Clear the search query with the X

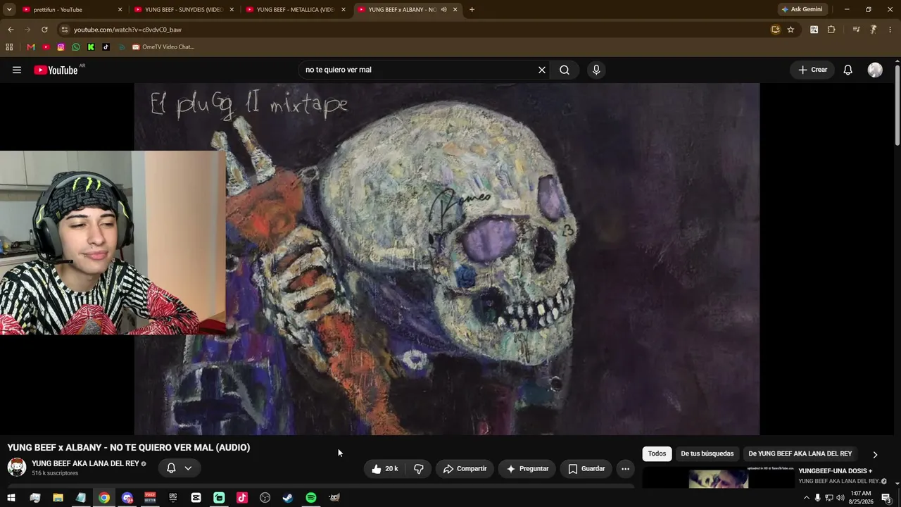click(542, 70)
